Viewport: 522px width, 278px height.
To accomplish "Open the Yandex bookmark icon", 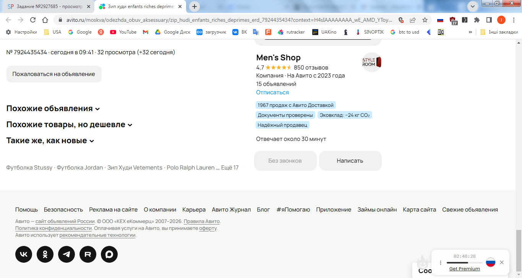I will point(101,32).
